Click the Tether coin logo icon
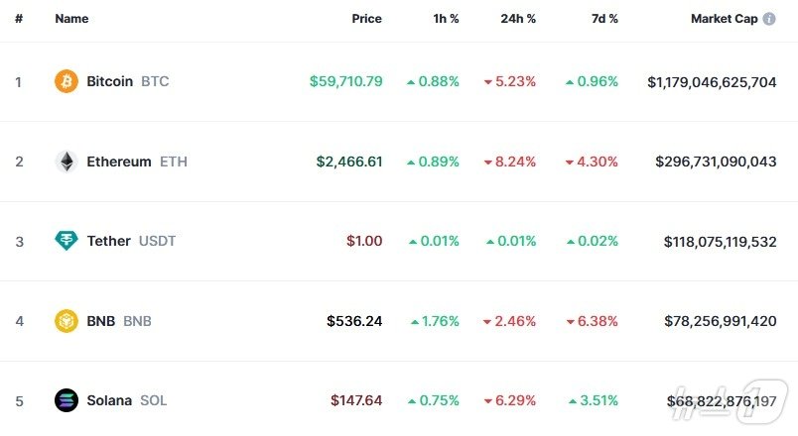Screen dimensions: 798x436 point(66,241)
